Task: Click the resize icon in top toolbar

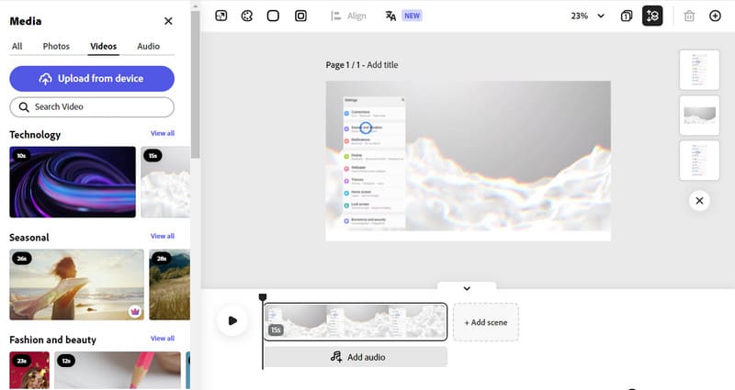Action: pos(220,16)
